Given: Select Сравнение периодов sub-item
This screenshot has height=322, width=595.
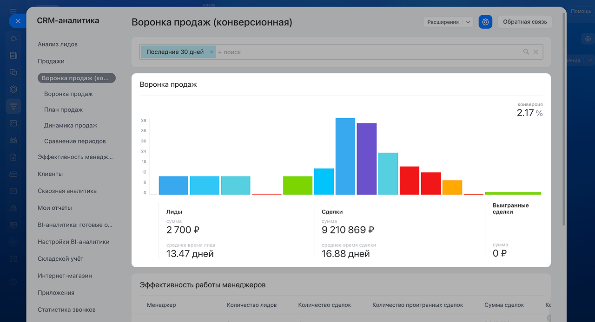Looking at the screenshot, I should [75, 142].
